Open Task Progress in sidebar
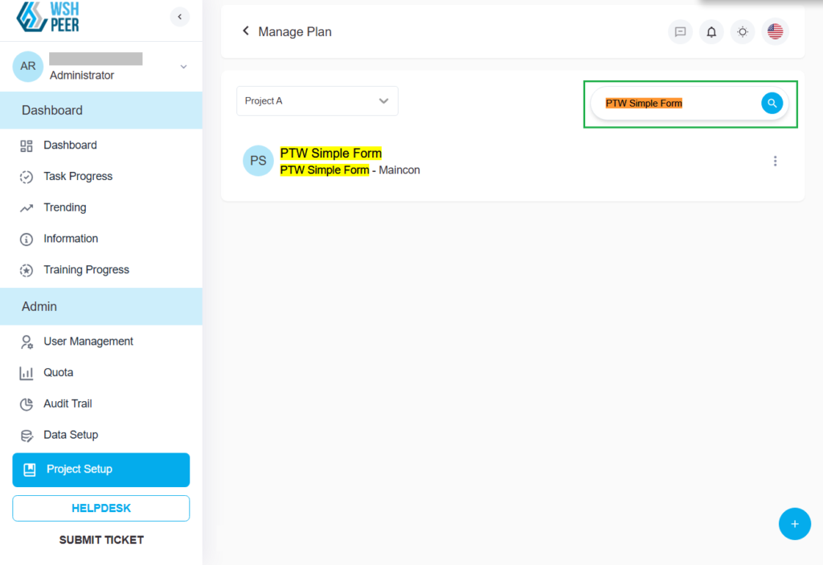This screenshot has height=565, width=823. pyautogui.click(x=78, y=176)
